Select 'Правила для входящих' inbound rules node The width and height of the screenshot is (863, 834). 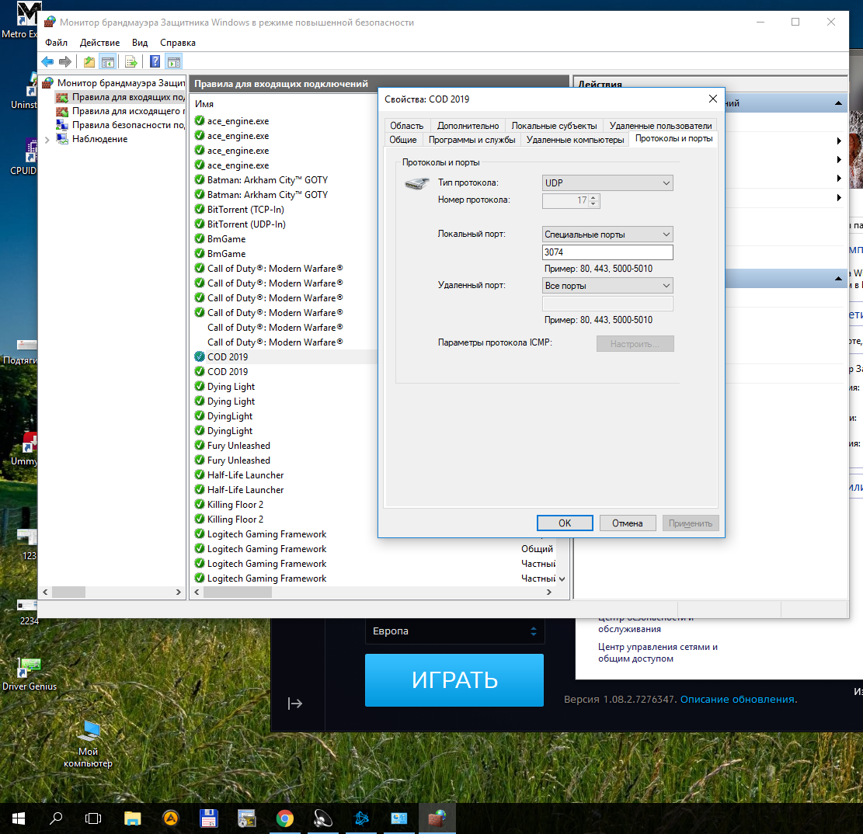120,97
